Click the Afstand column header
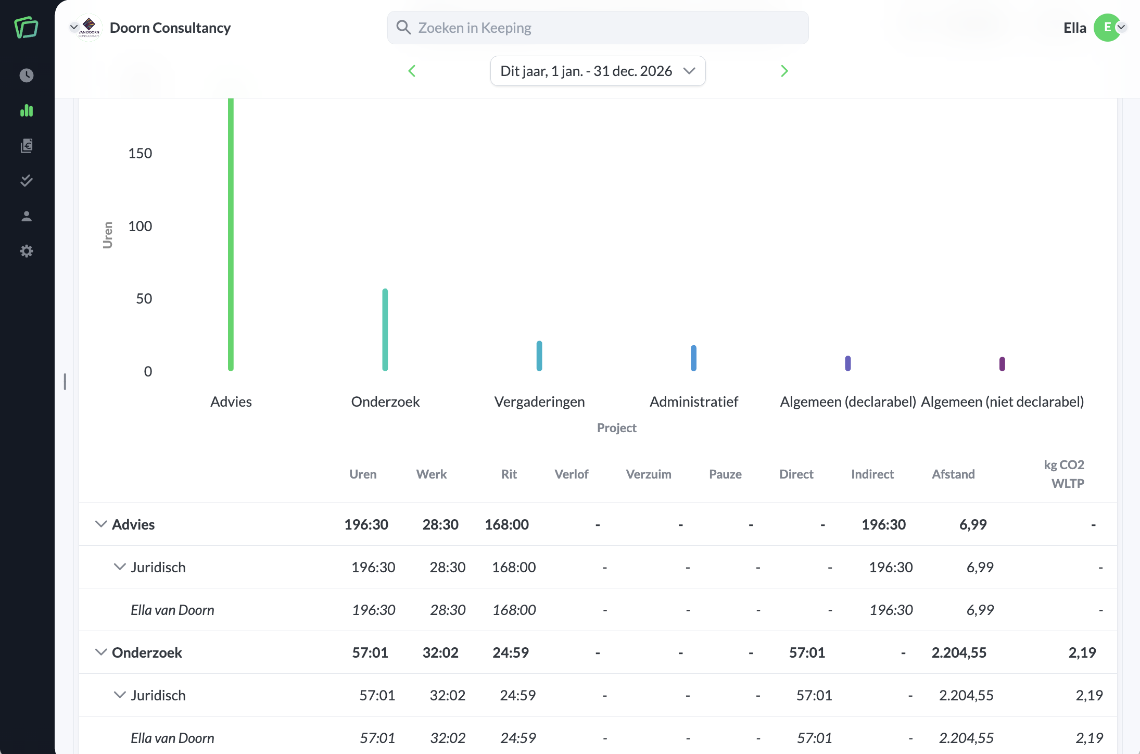This screenshot has height=754, width=1140. coord(953,474)
